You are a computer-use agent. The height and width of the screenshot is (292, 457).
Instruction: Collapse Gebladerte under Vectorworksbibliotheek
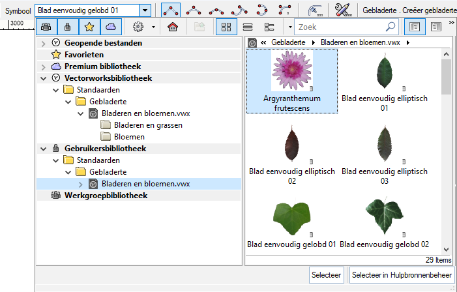pos(68,102)
